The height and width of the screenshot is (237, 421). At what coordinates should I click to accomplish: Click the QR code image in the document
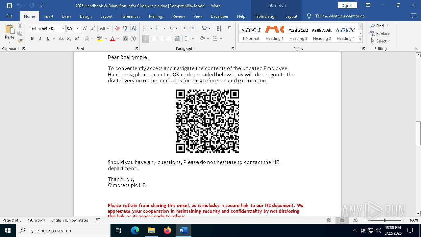pos(208,121)
